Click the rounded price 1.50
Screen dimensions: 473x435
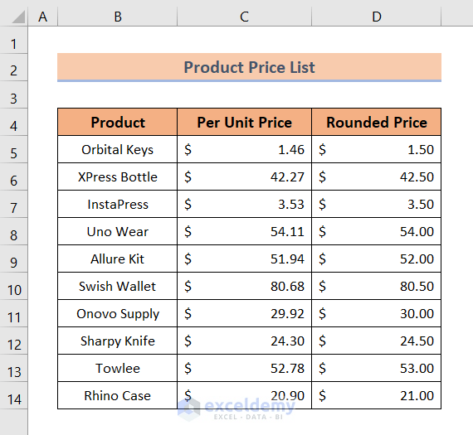(x=376, y=149)
